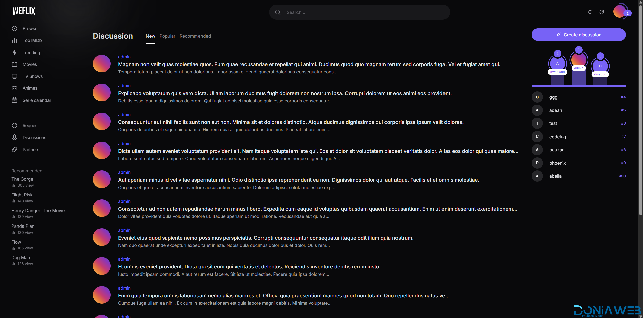Click the Trending lightning bolt icon
643x318 pixels.
pyautogui.click(x=15, y=53)
